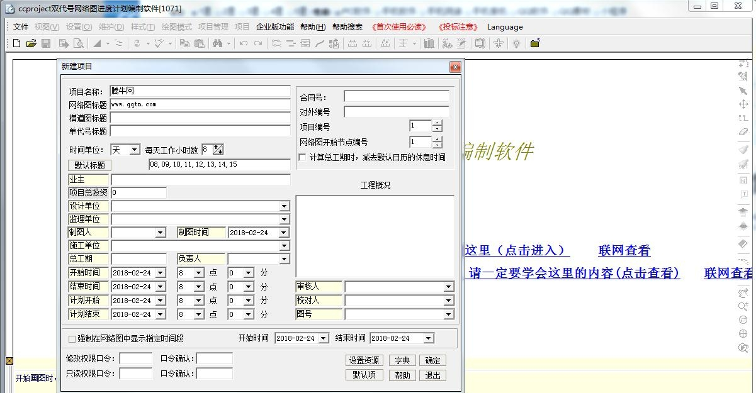Click the 联网查看 link
The height and width of the screenshot is (393, 756).
point(624,251)
